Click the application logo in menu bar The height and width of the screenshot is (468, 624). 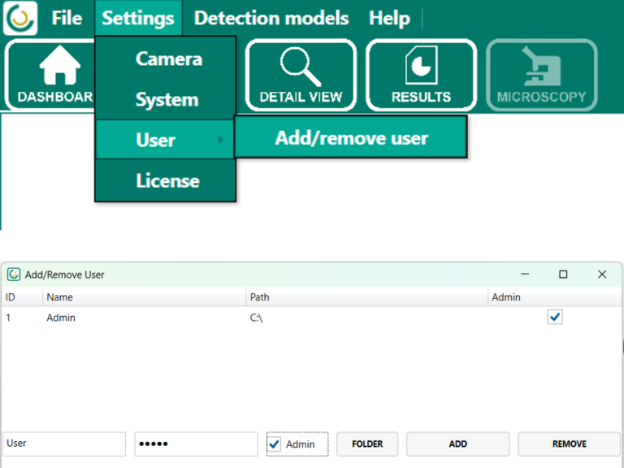click(20, 18)
